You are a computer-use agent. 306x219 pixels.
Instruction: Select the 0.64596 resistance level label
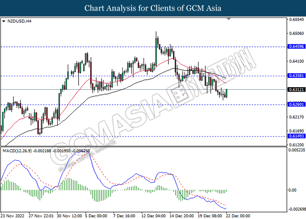296,46
